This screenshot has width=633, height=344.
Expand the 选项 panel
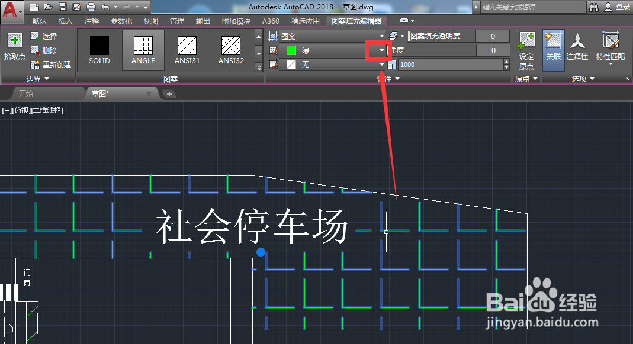click(x=583, y=79)
